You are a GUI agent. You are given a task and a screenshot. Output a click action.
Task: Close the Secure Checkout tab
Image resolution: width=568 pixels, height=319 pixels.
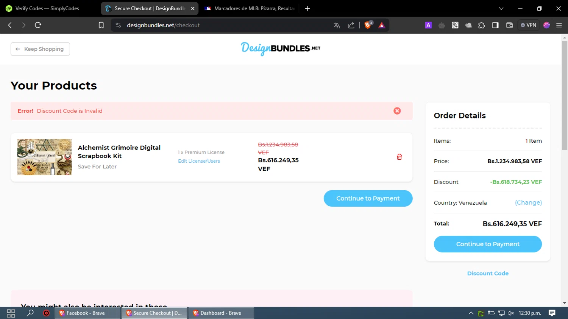pyautogui.click(x=192, y=8)
